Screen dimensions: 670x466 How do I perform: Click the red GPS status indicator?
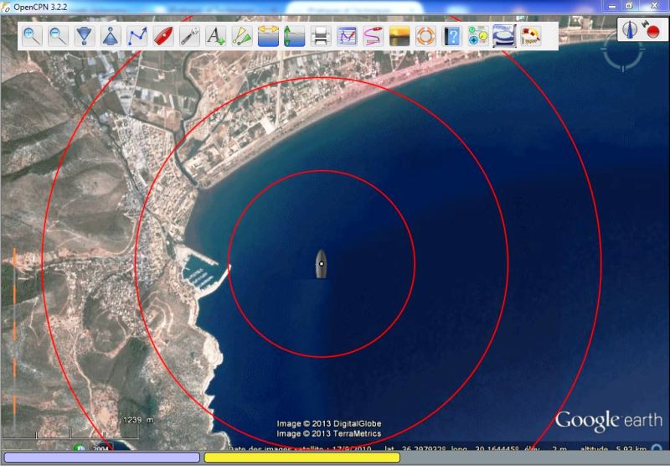click(653, 32)
